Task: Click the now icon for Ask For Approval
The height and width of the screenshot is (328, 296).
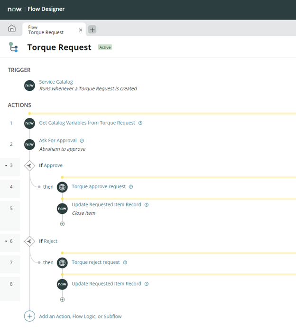Action: 29,145
